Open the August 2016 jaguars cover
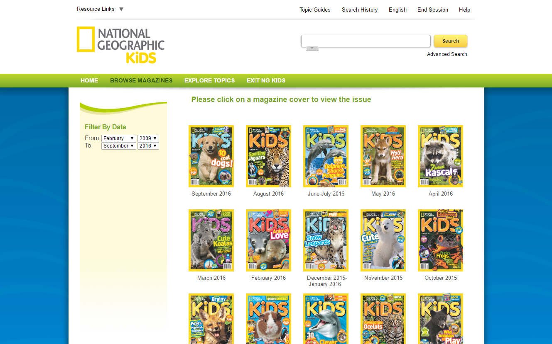Image resolution: width=552 pixels, height=344 pixels. coord(268,156)
